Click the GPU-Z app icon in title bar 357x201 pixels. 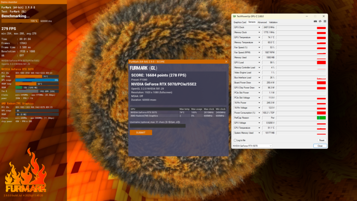coord(234,16)
